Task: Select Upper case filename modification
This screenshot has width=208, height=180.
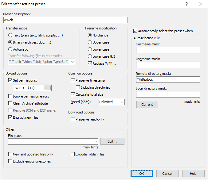Action: [90, 42]
